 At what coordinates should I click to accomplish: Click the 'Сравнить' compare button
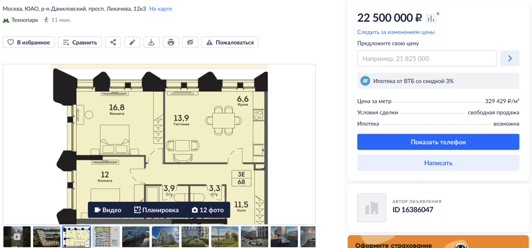coord(80,43)
